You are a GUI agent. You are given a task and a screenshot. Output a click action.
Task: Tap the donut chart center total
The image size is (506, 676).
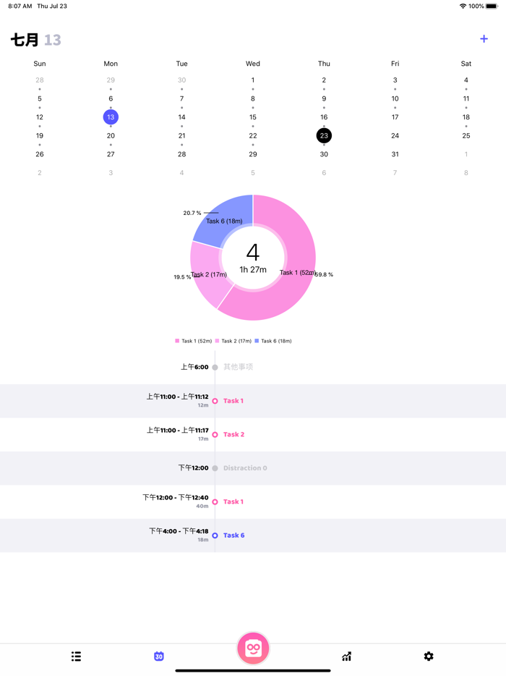coord(253,258)
